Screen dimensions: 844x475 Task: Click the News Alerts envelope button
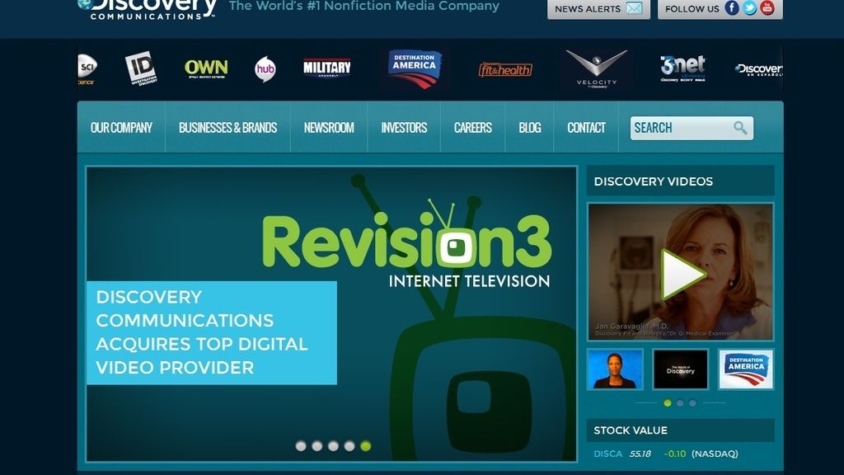pyautogui.click(x=598, y=8)
